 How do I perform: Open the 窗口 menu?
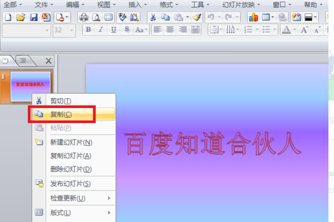coord(282,4)
